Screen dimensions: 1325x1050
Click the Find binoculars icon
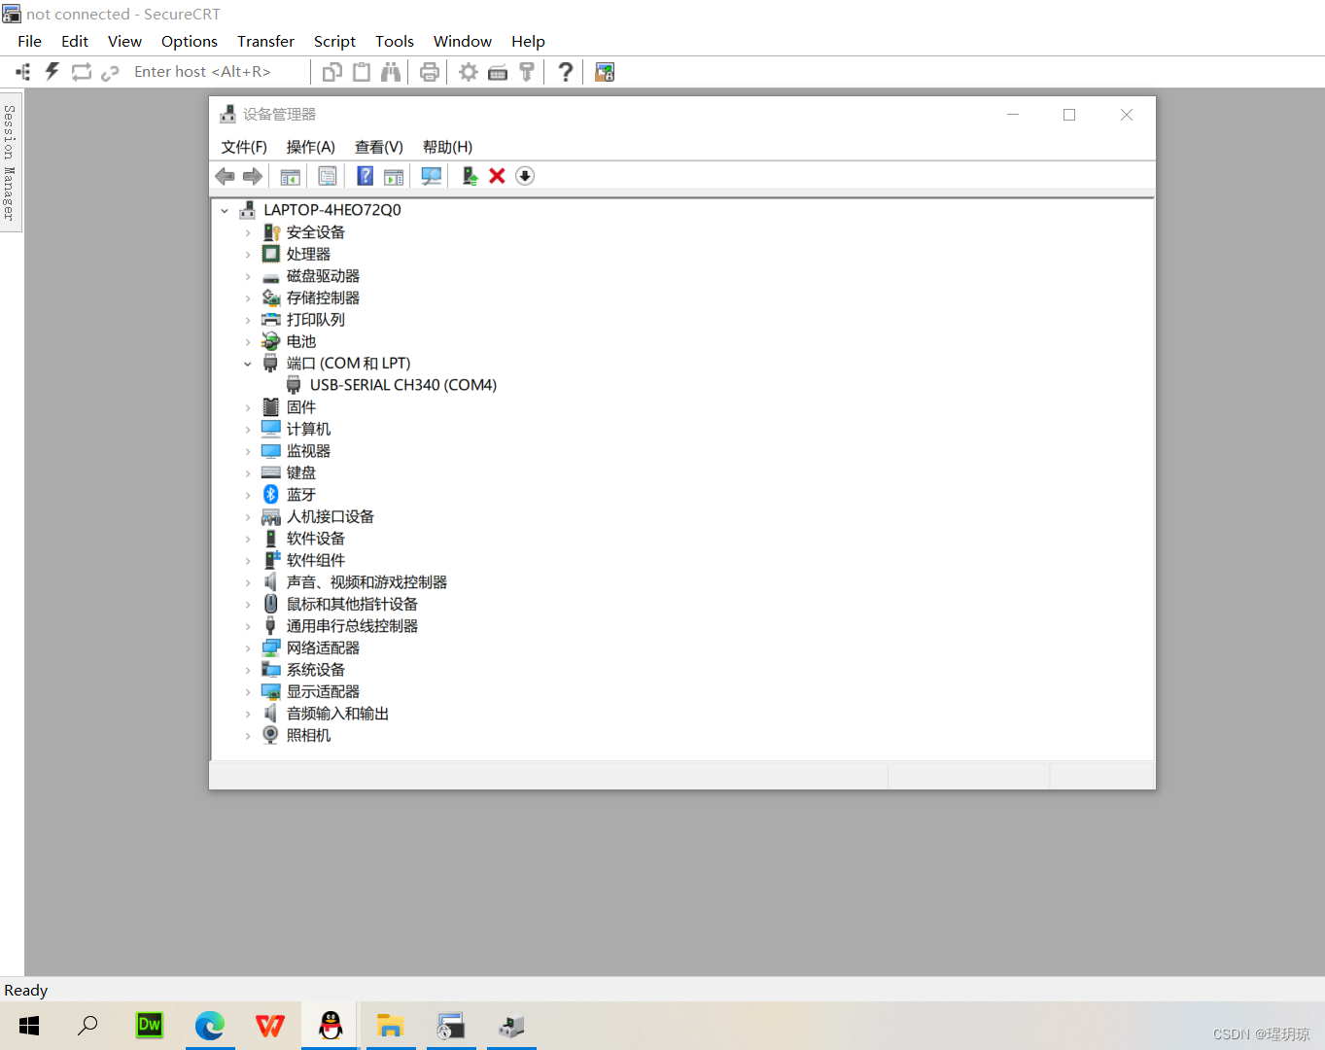(x=391, y=72)
